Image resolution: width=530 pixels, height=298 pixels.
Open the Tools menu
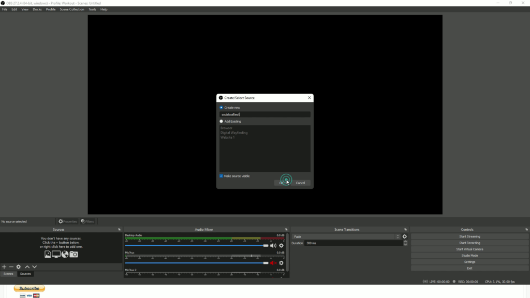[x=92, y=9]
